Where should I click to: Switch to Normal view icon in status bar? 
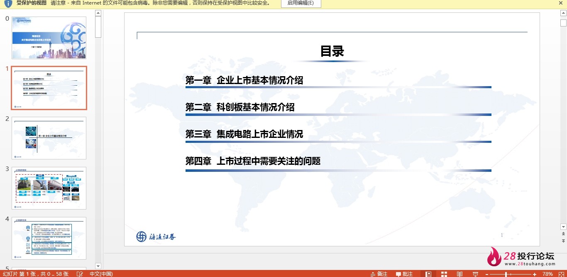tap(428, 274)
